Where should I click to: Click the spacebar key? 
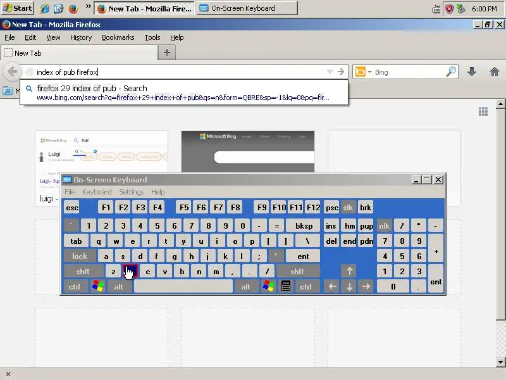point(183,287)
